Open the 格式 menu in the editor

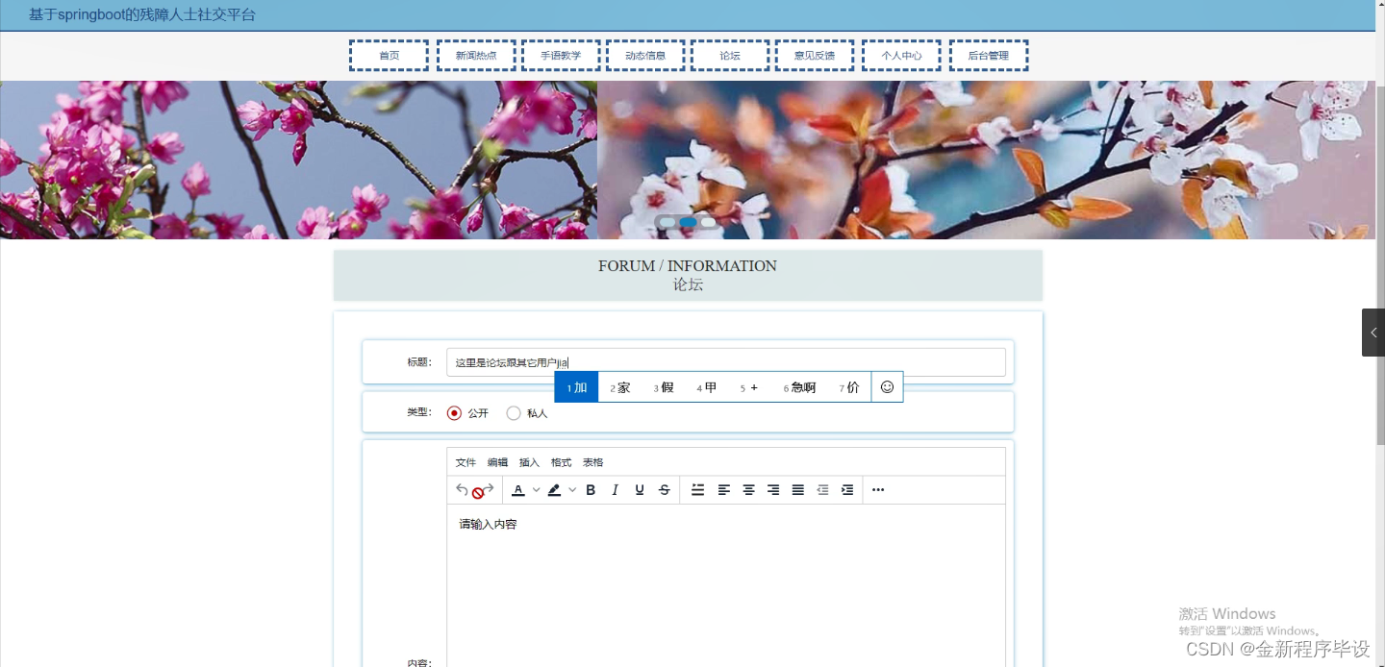[561, 462]
